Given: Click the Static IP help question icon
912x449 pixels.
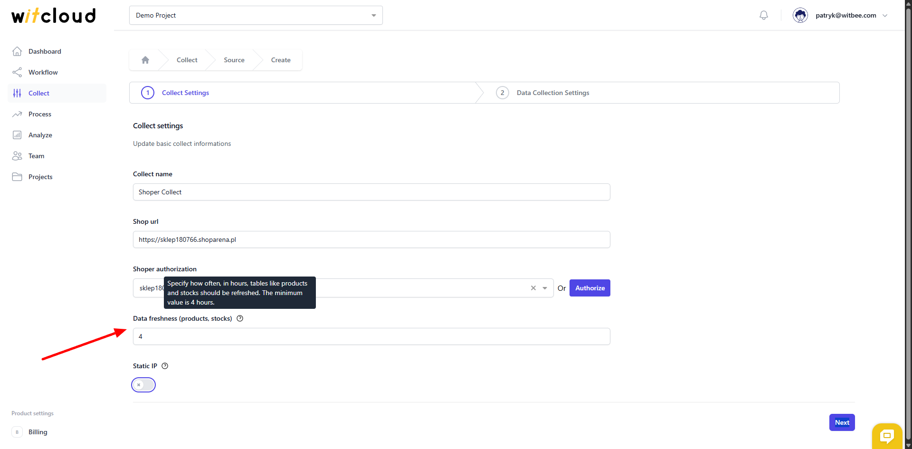Looking at the screenshot, I should point(165,366).
